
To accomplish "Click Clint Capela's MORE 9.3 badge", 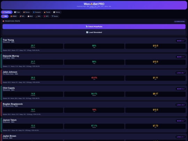I will tap(181, 89).
